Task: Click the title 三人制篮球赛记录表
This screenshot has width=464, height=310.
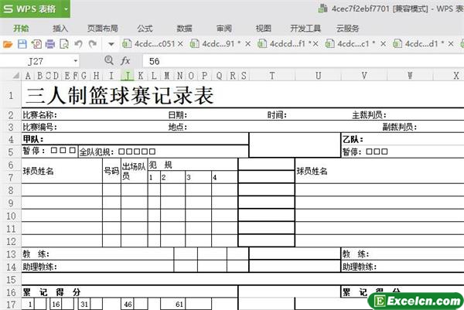Action: (x=120, y=96)
